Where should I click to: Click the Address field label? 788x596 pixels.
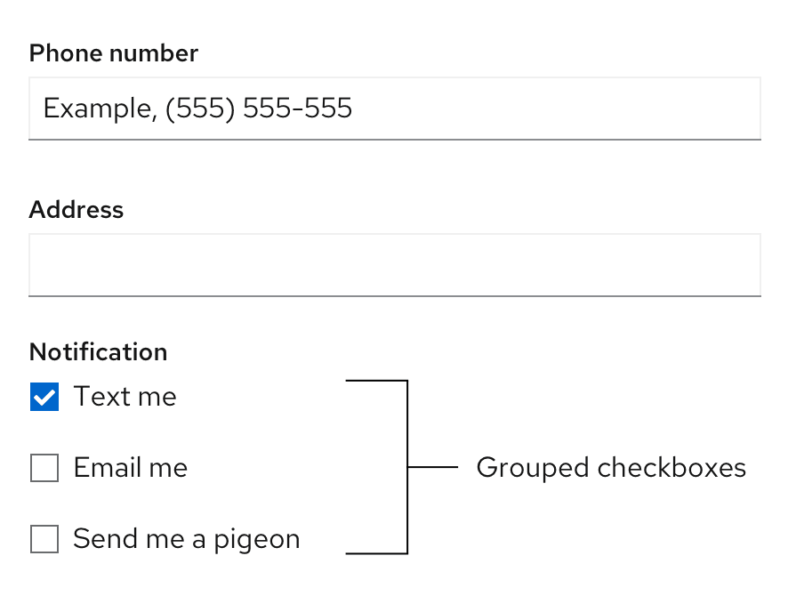(76, 210)
